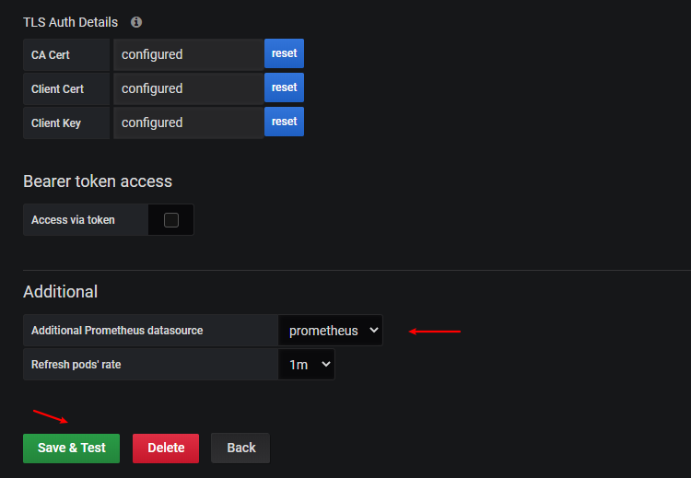Open the Refresh pods' rate dropdown
The height and width of the screenshot is (478, 691).
pyautogui.click(x=307, y=365)
